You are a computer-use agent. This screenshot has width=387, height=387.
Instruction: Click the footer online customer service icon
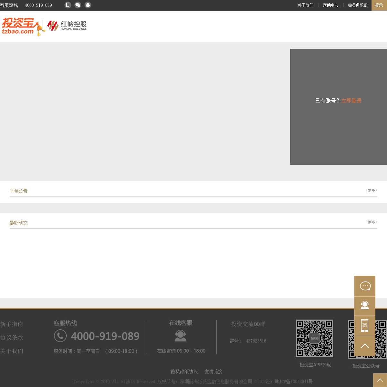tap(181, 336)
